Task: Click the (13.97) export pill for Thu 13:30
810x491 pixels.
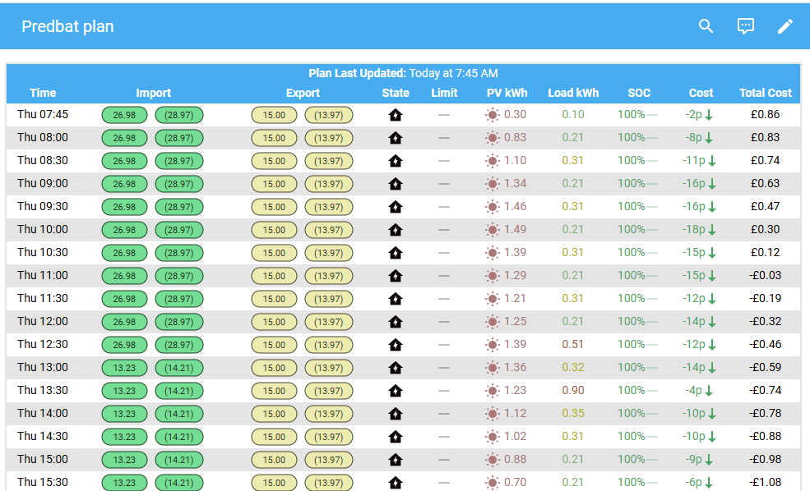Action: point(329,391)
